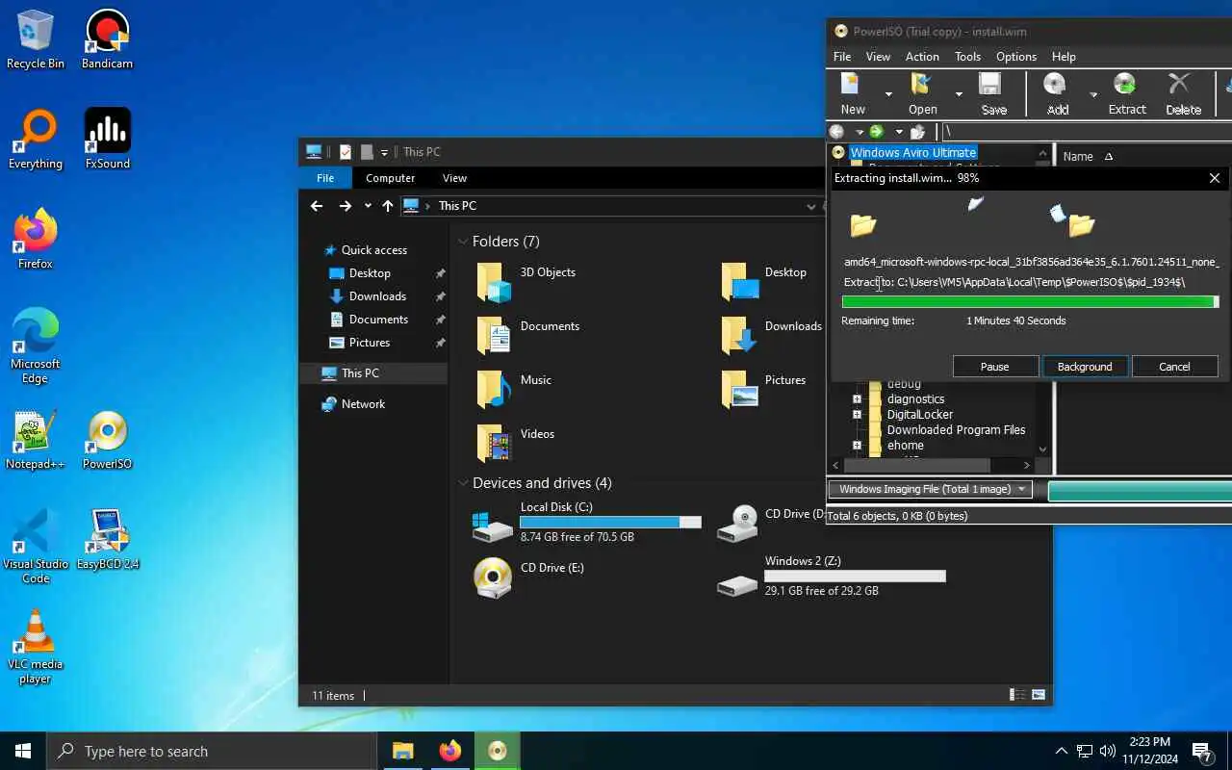Viewport: 1232px width, 770px height.
Task: Open the Add button dropdown arrow
Action: pos(1093,94)
